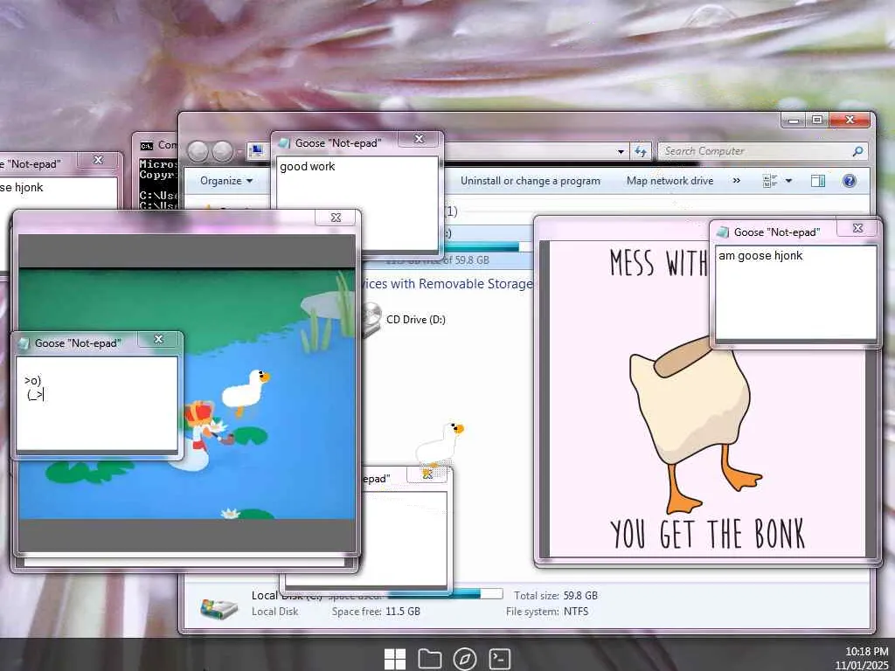This screenshot has height=671, width=895.
Task: Open Help via blue question mark
Action: [x=850, y=181]
